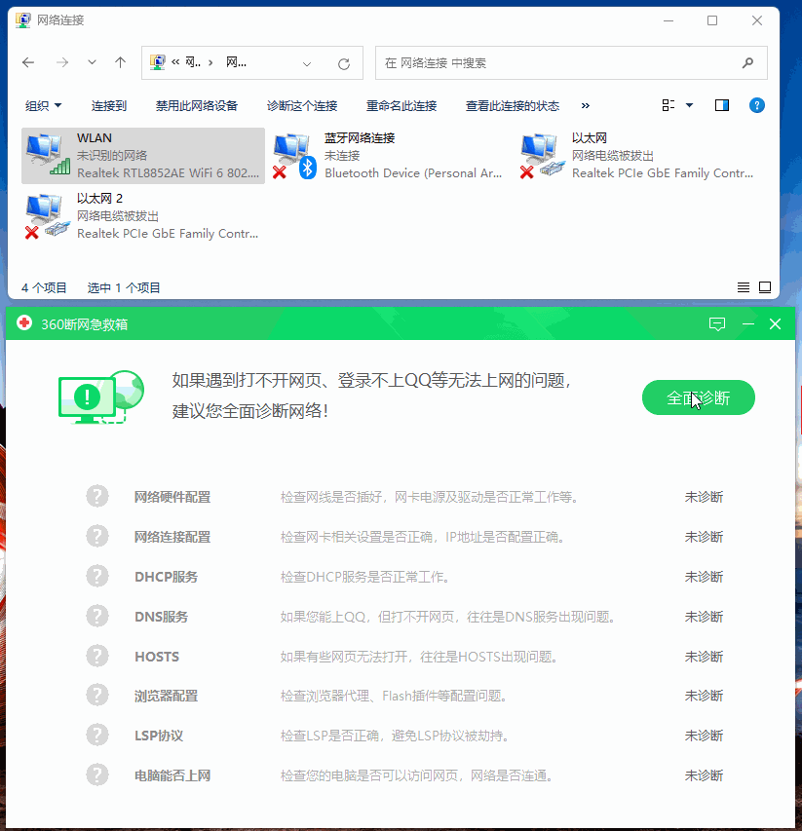This screenshot has width=802, height=831.
Task: Click the 选中 1 个项目 status text
Action: click(x=124, y=287)
